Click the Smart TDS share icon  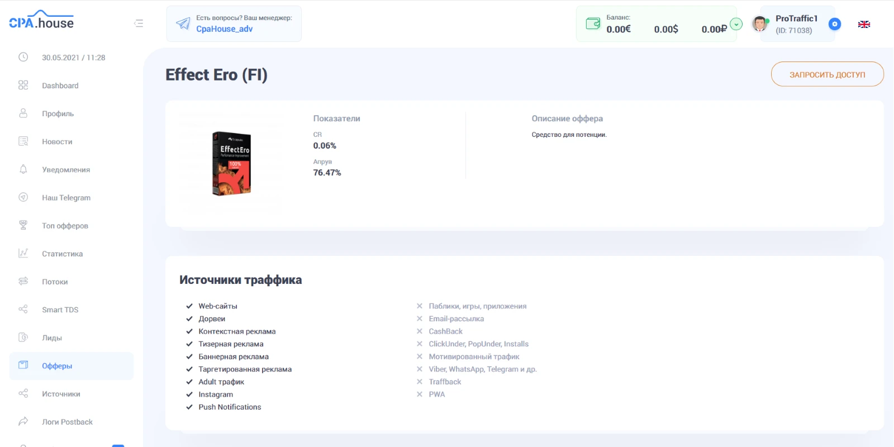coord(23,309)
